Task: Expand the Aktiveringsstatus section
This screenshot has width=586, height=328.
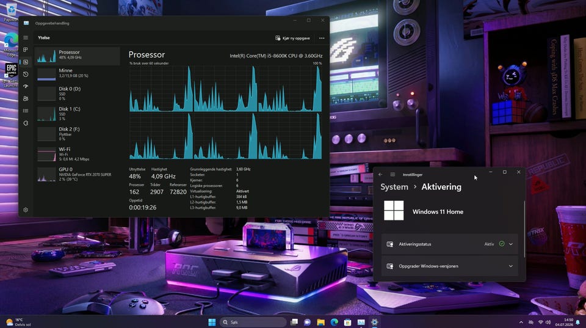Action: click(x=450, y=244)
